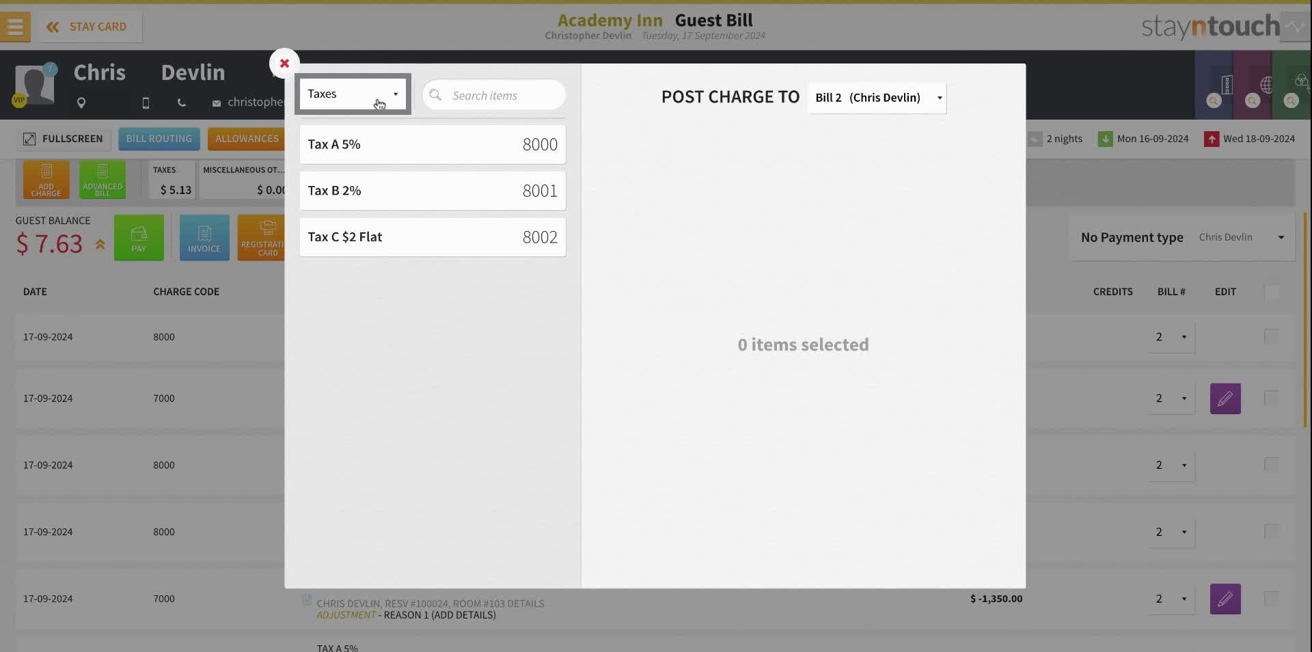Edit the $-1,350.00 adjustment with pencil
1312x652 pixels.
point(1225,599)
